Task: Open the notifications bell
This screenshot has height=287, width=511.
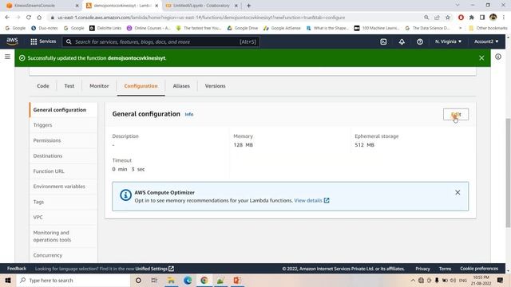Action: [402, 41]
